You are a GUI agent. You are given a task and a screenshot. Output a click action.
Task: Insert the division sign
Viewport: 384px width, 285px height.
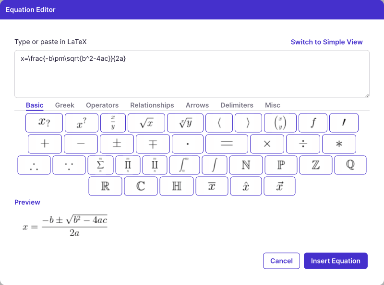(x=303, y=144)
